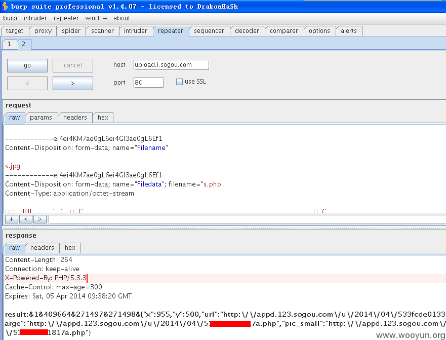This screenshot has width=446, height=340.
Task: Click the Cache-Control max-age=300 line
Action: click(54, 287)
